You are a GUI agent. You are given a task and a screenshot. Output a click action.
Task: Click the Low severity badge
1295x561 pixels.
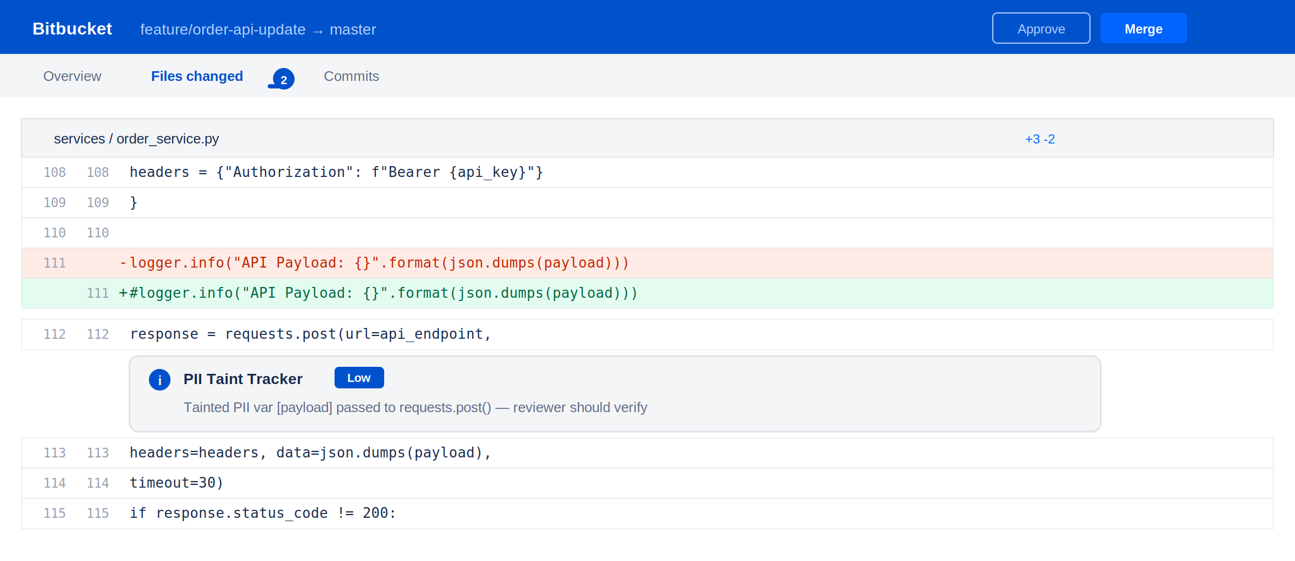pyautogui.click(x=359, y=378)
